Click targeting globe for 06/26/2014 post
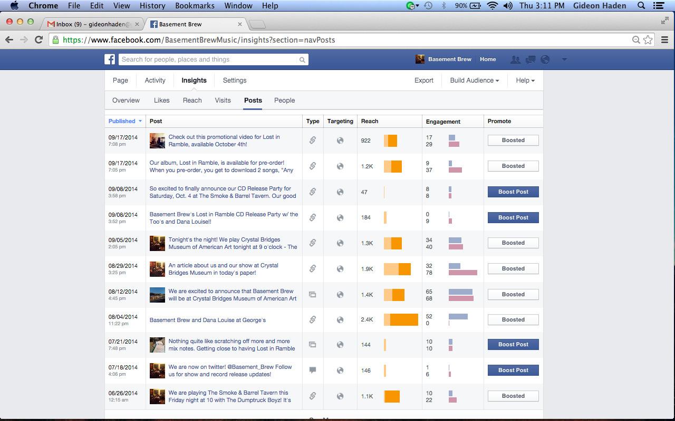Screen dimensions: 675x421 tap(340, 396)
